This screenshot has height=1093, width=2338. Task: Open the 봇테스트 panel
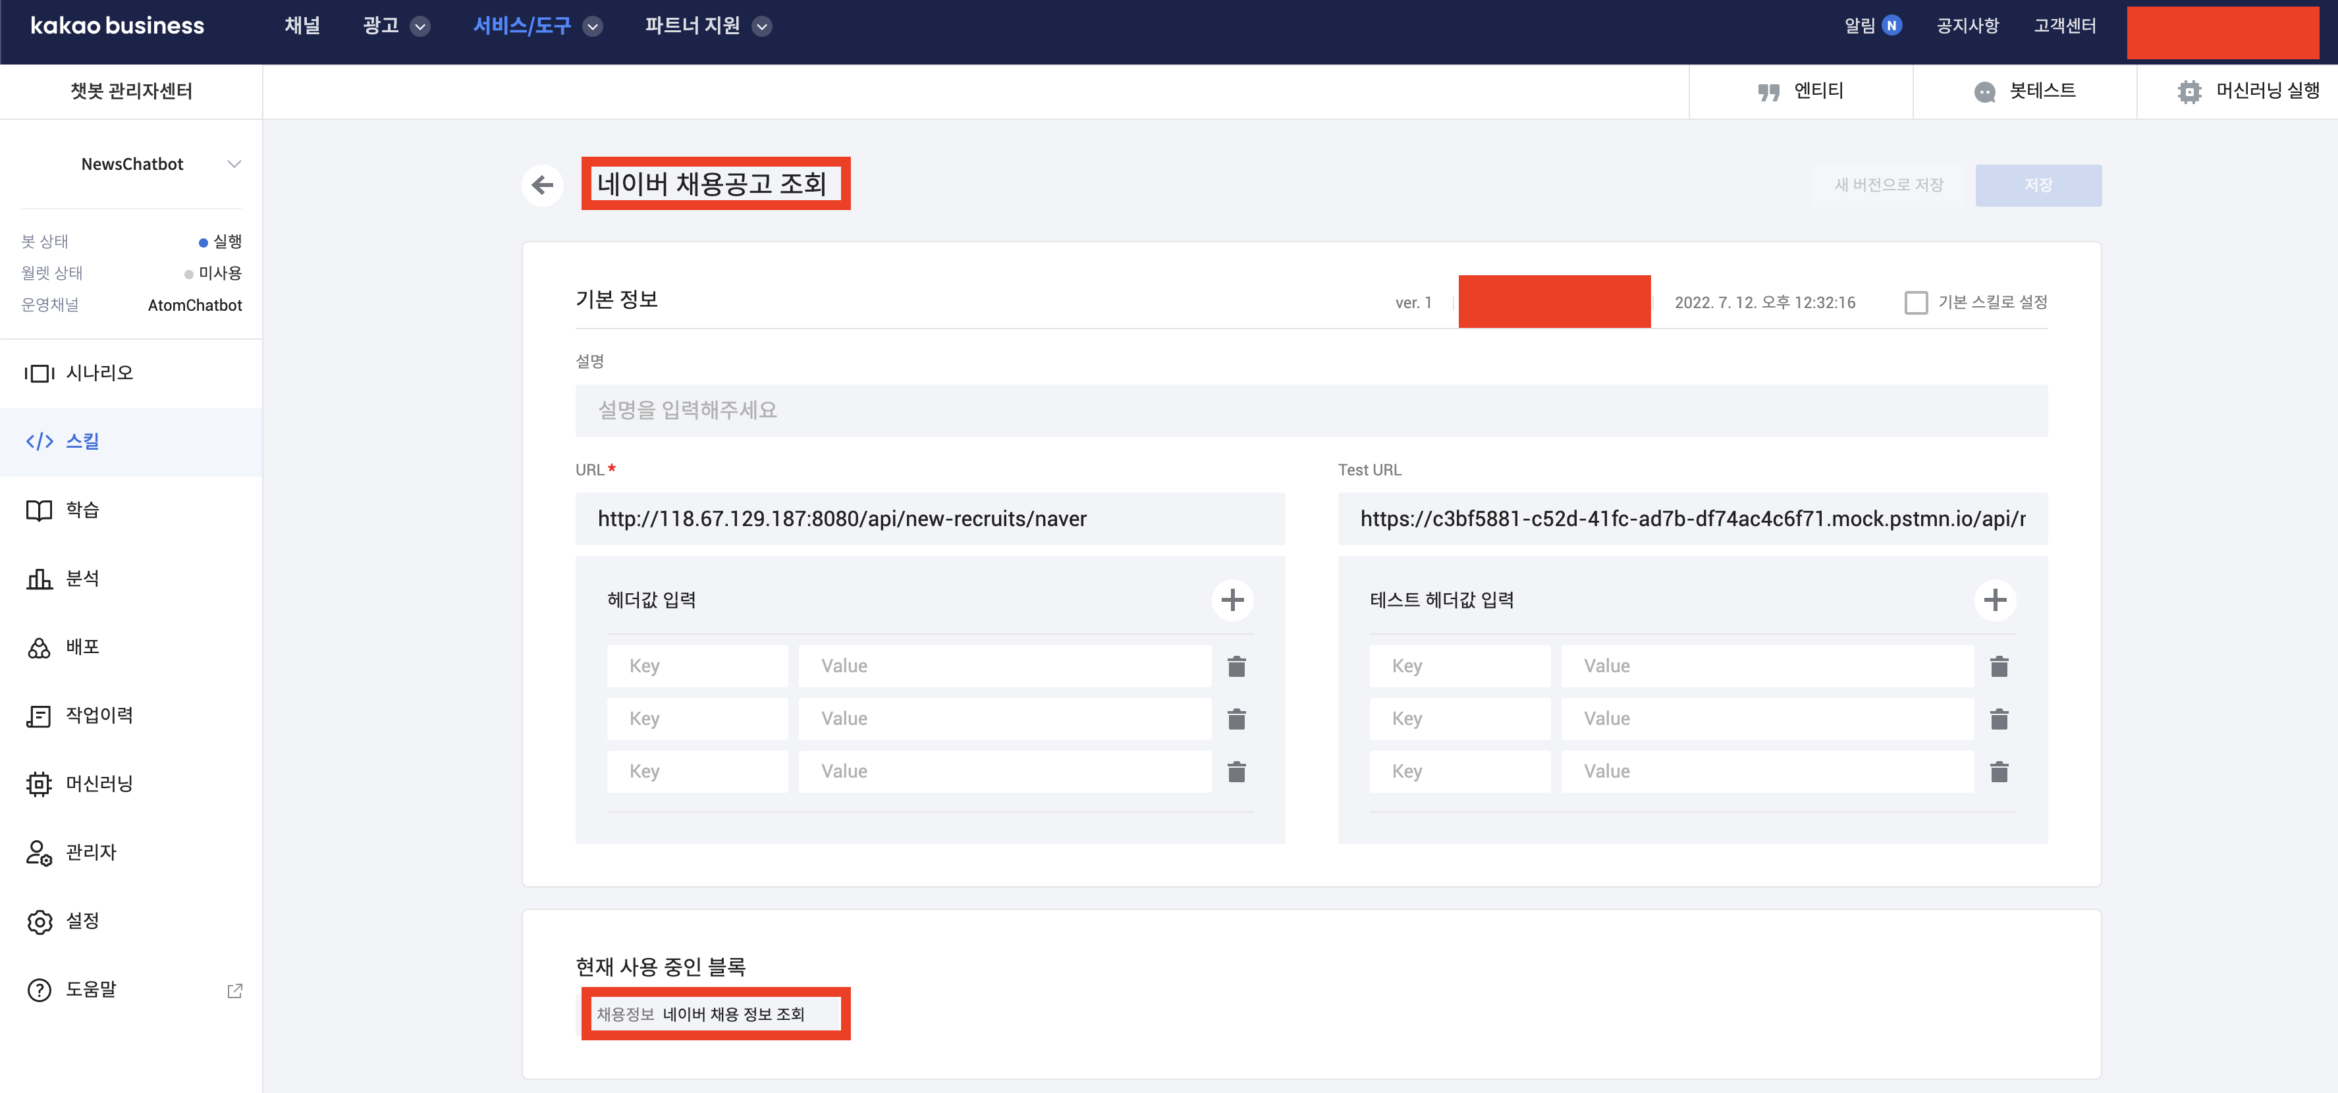coord(2025,91)
